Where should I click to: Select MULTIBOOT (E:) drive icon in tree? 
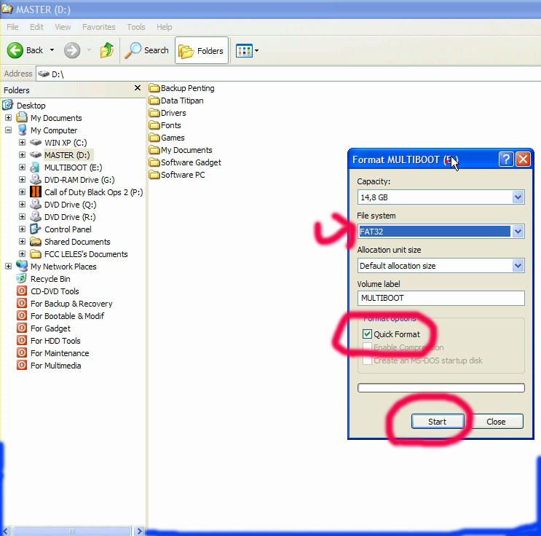[x=35, y=167]
